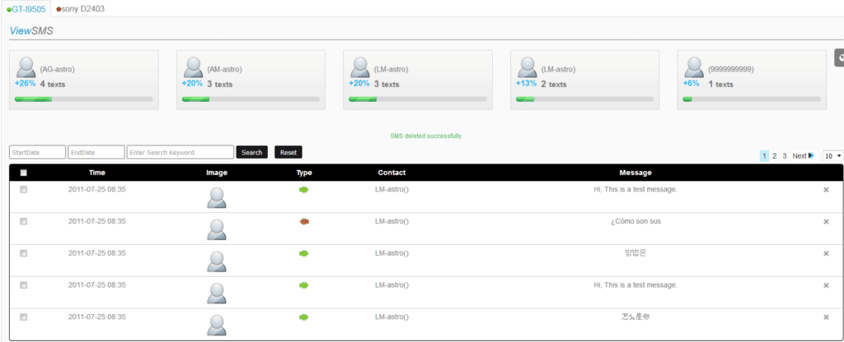The width and height of the screenshot is (844, 342).
Task: Click the Search button
Action: (x=252, y=152)
